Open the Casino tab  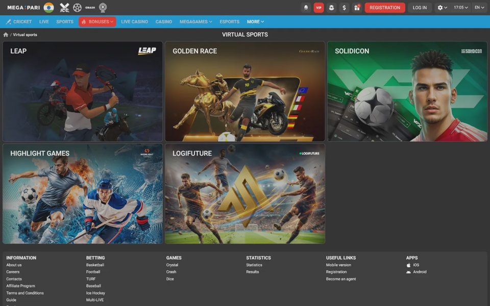tap(164, 21)
